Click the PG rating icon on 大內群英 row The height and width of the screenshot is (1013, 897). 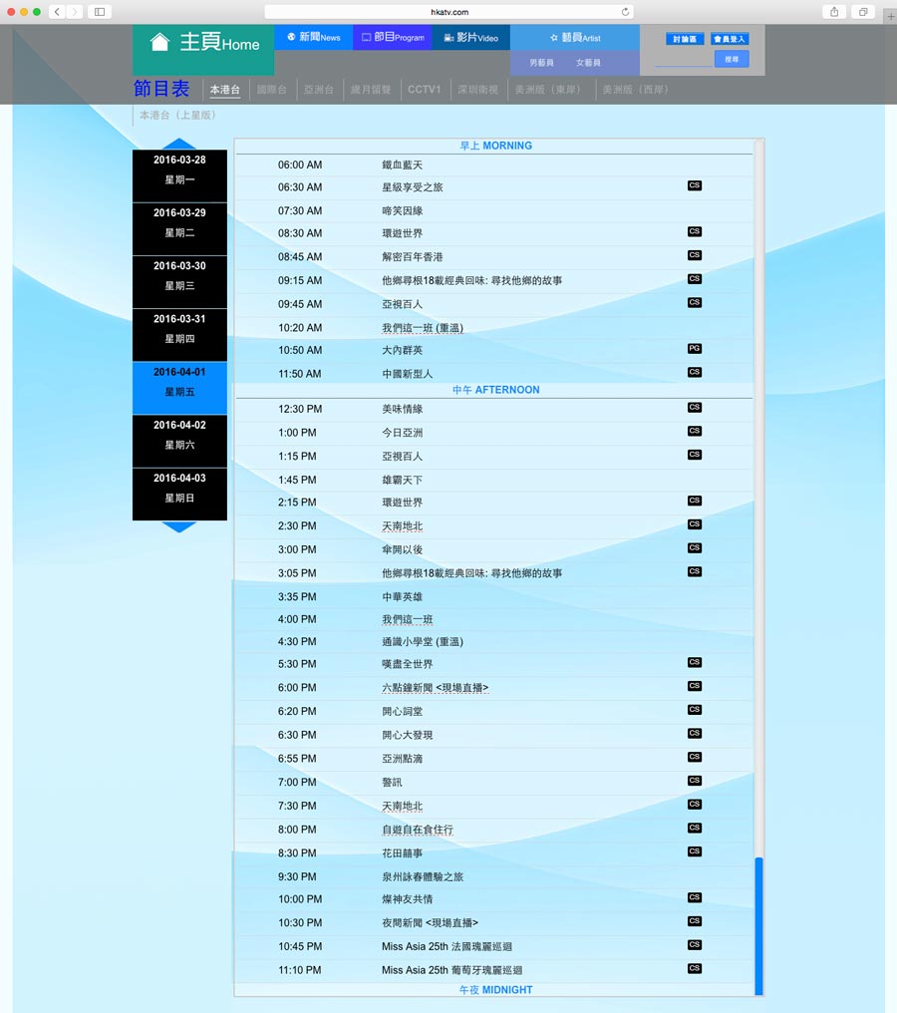pyautogui.click(x=695, y=348)
